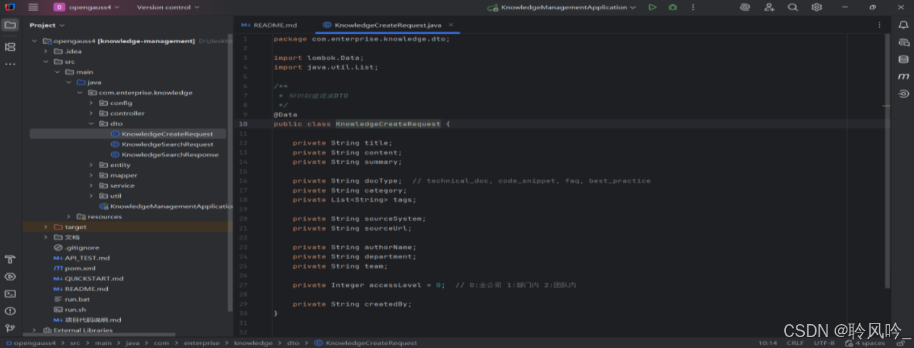The image size is (914, 348).
Task: Click the enterprise breadcrumb in navigation bar
Action: click(x=202, y=343)
